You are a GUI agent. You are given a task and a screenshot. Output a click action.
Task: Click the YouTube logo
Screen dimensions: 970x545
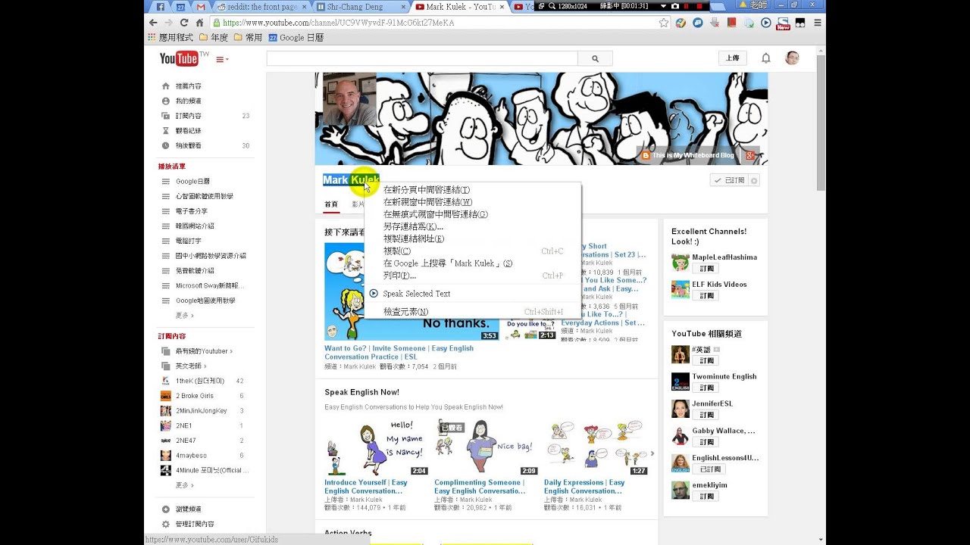point(179,58)
